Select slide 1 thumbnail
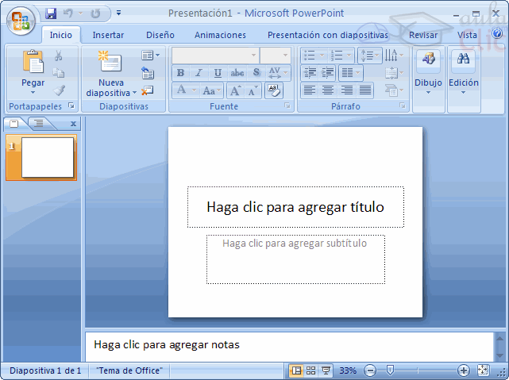Screen dimensions: 509x380 tap(41, 158)
